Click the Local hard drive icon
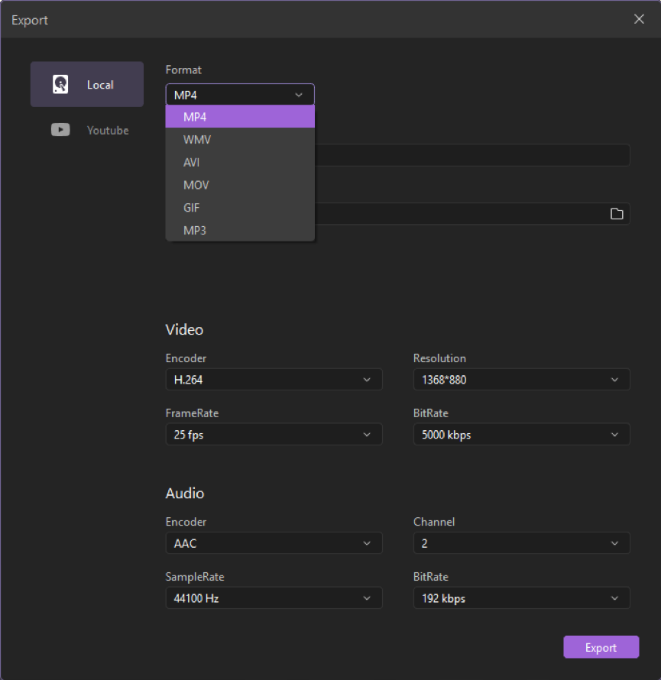 click(x=60, y=84)
